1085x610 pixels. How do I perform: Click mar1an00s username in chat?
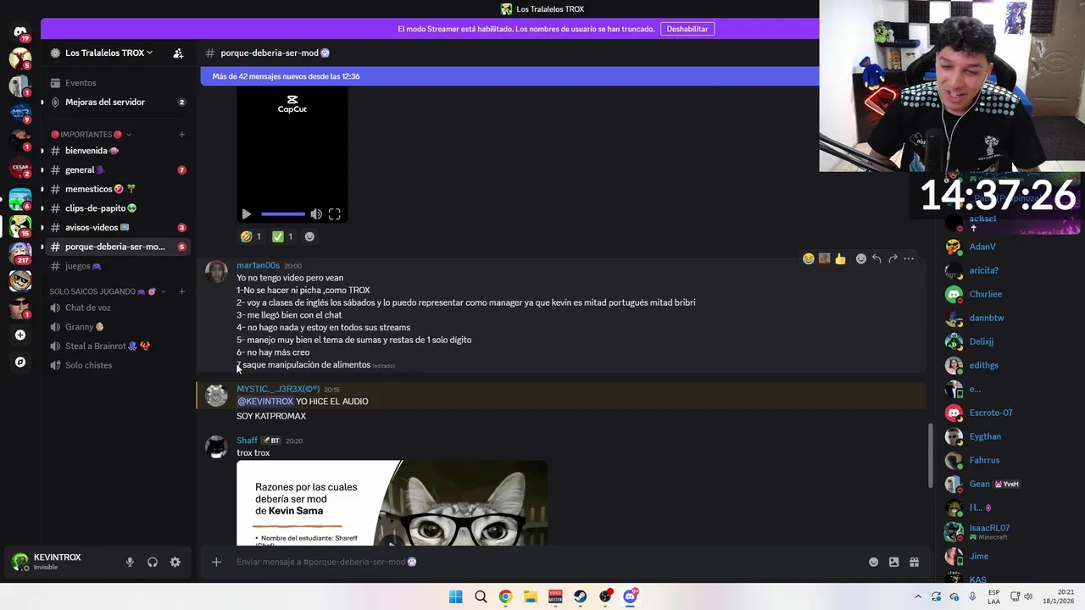pos(258,265)
